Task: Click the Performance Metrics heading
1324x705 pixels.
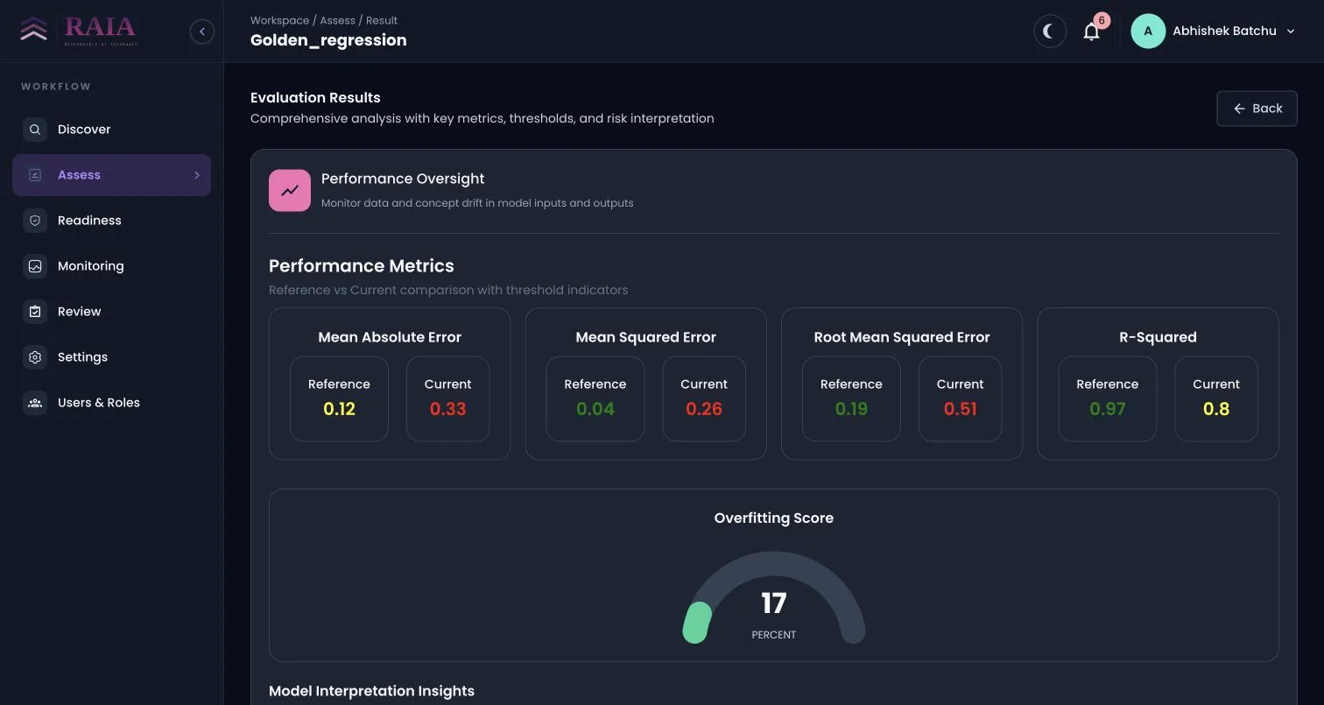Action: [362, 266]
